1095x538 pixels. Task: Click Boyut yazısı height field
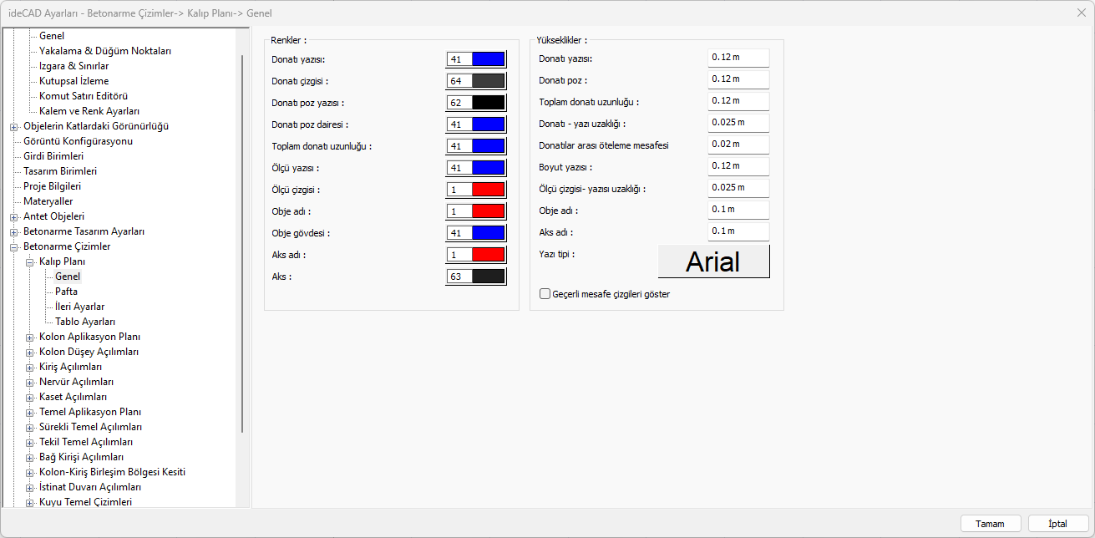pos(738,166)
